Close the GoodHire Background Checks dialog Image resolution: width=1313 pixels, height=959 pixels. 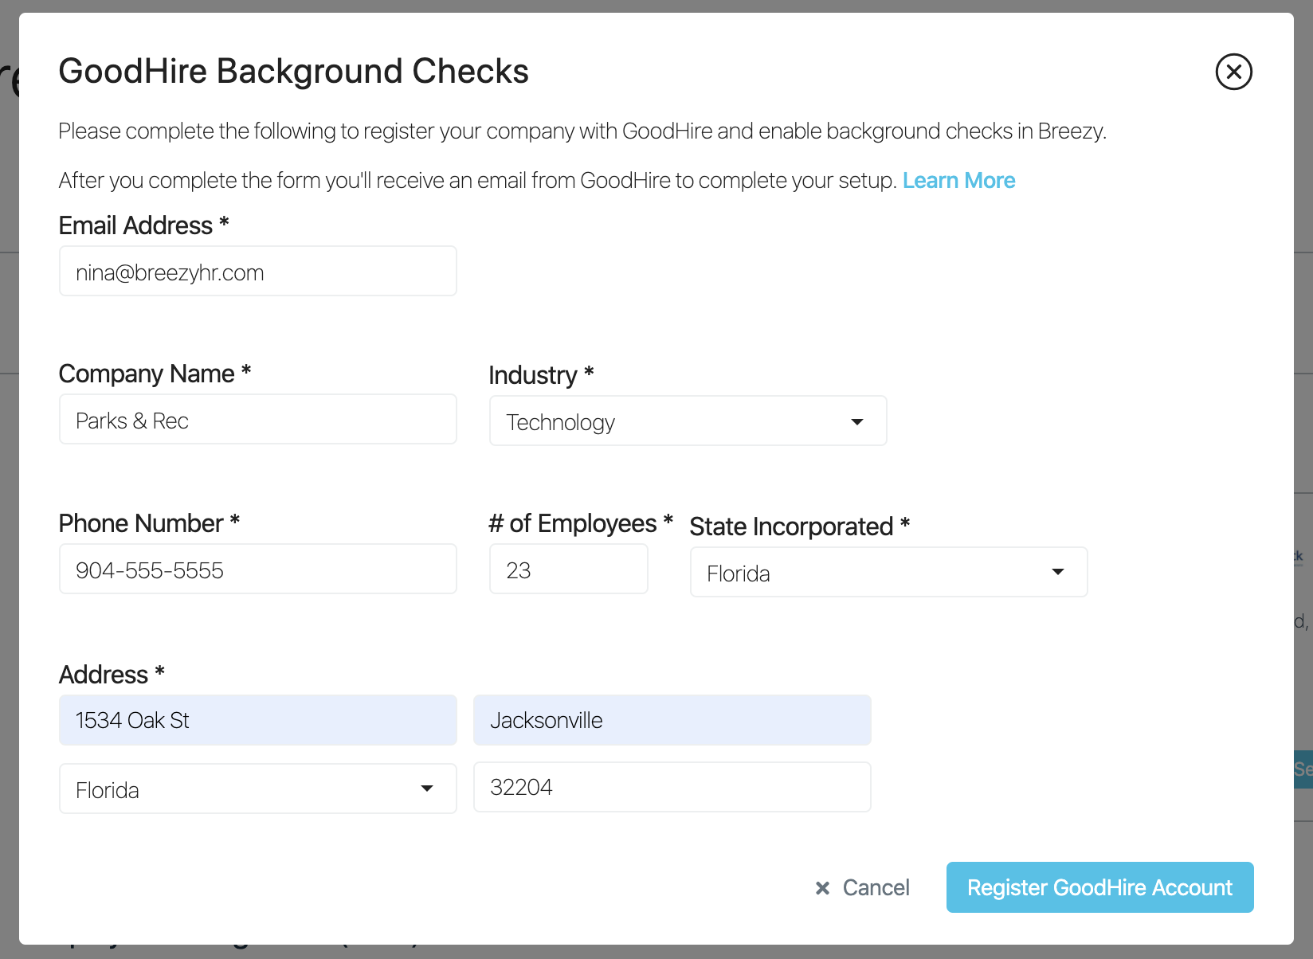[x=1233, y=72]
